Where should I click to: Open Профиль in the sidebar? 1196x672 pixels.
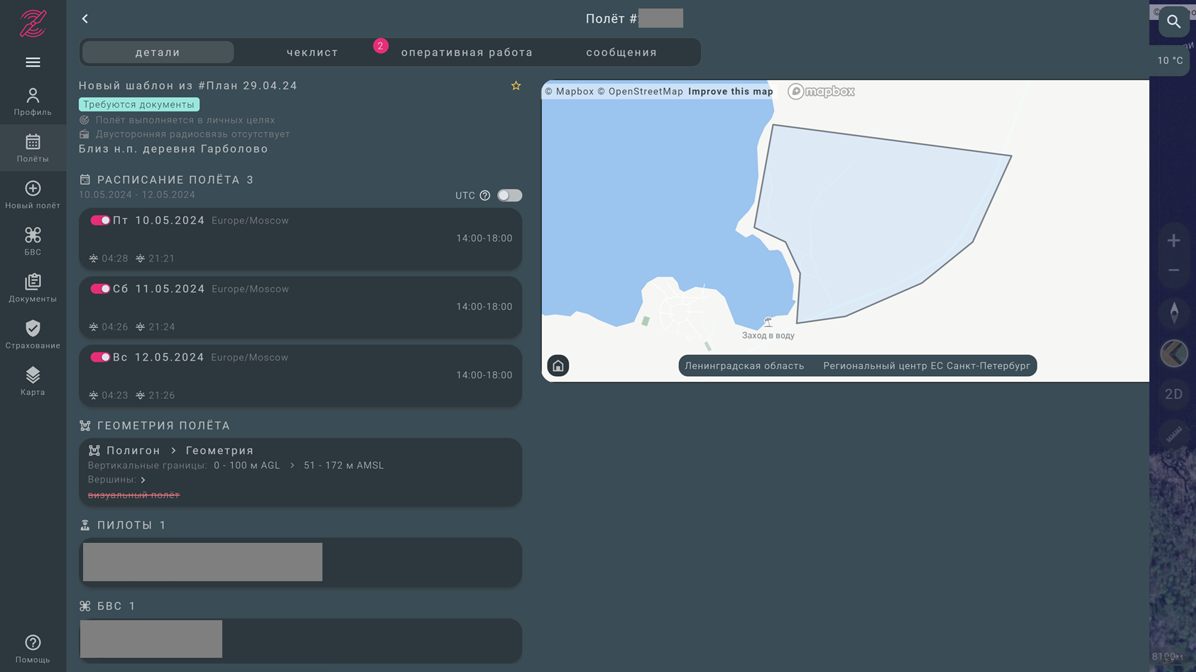point(33,101)
